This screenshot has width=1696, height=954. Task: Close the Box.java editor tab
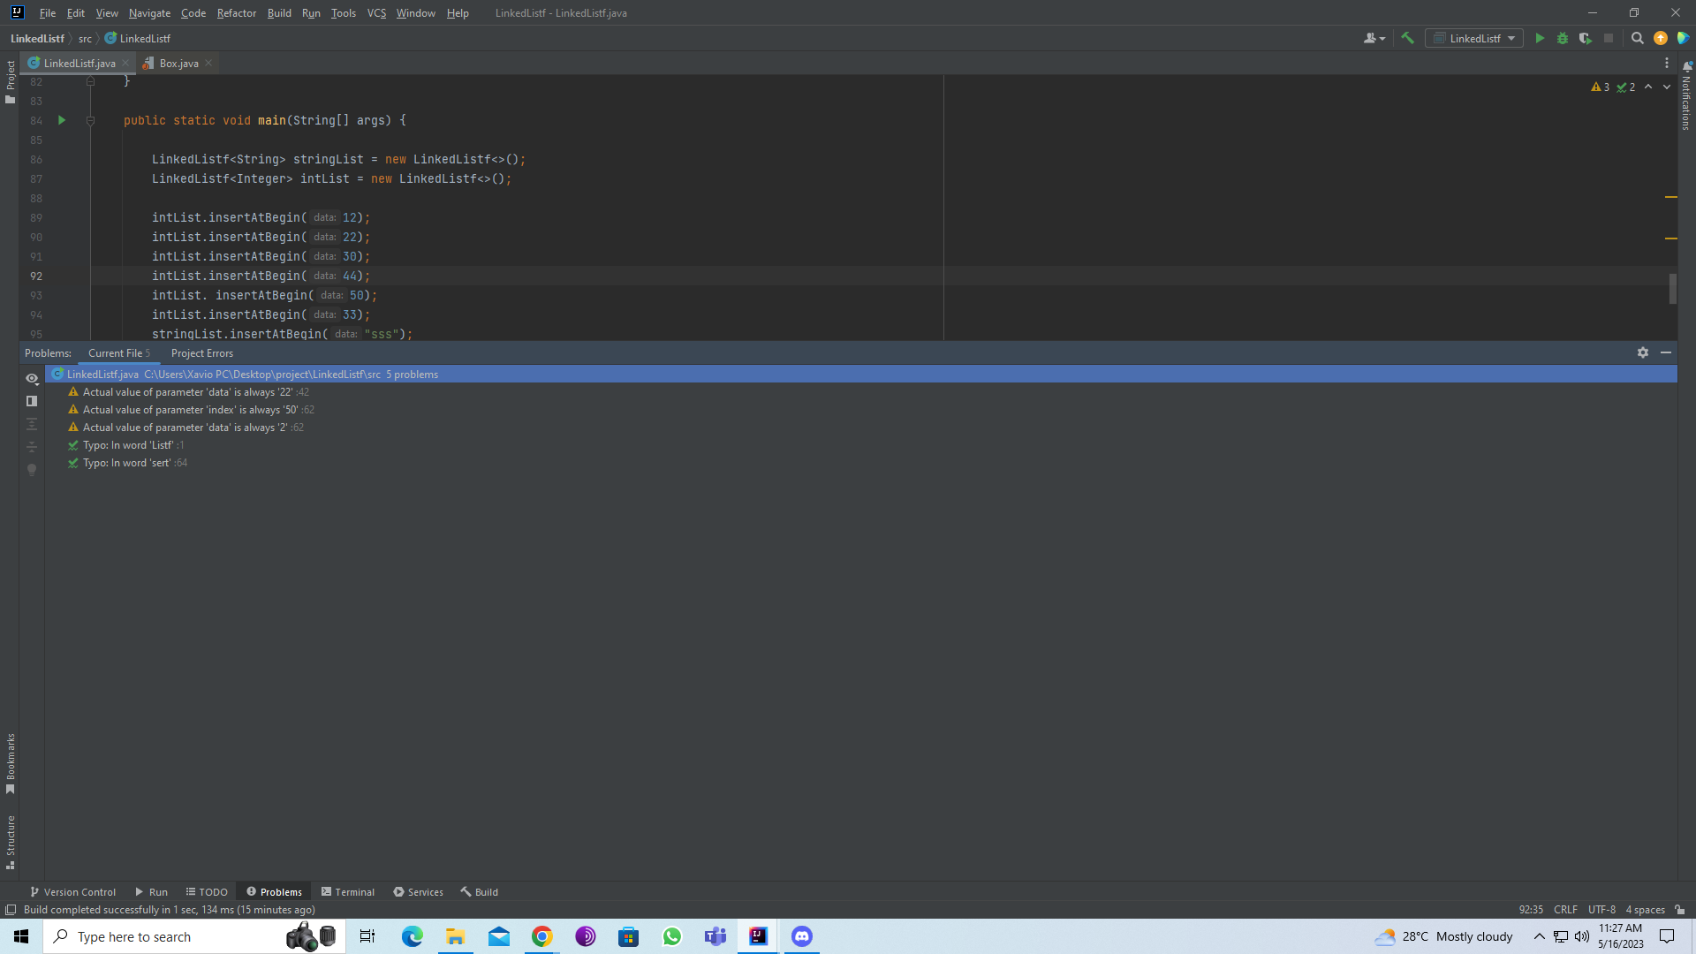(208, 64)
